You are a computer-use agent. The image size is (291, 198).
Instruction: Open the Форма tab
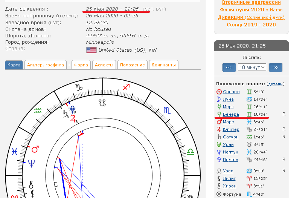click(81, 65)
